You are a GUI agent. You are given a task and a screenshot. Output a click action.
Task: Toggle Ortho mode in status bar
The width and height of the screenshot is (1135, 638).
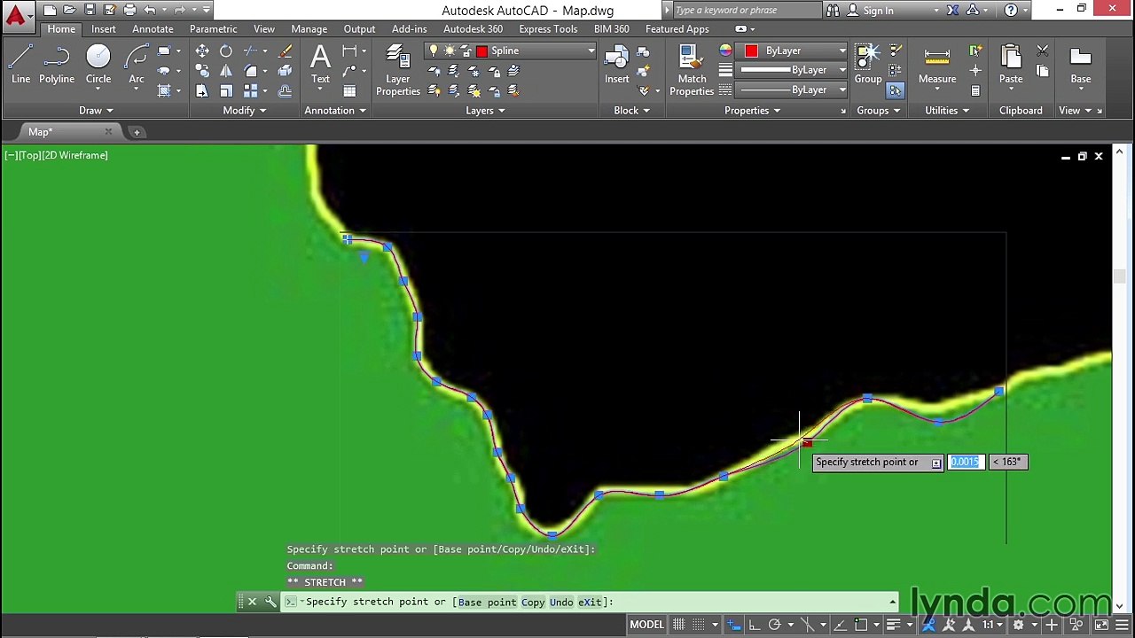tap(754, 625)
